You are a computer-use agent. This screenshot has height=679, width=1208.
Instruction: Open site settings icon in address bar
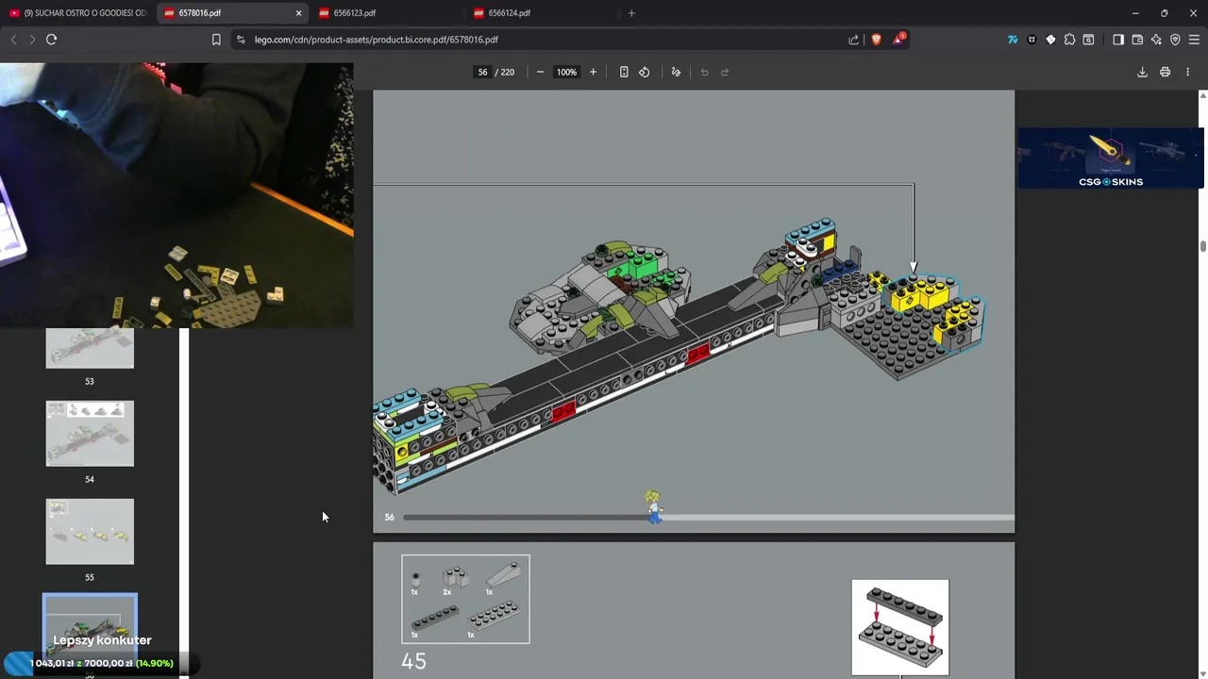point(241,40)
